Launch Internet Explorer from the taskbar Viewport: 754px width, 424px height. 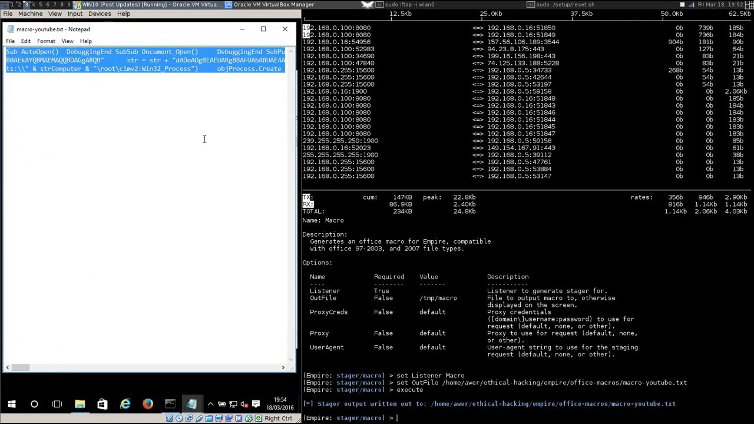point(125,404)
